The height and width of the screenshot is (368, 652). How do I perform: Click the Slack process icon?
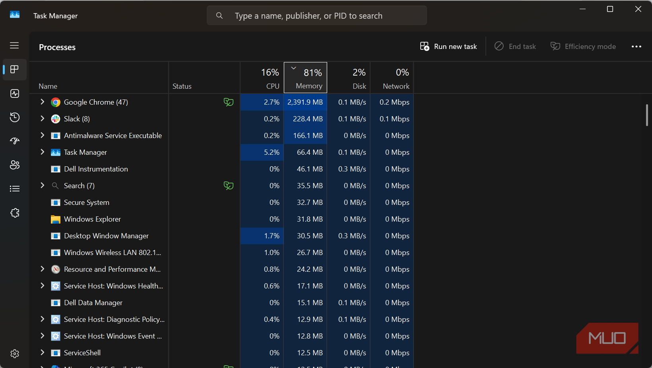[x=56, y=119]
